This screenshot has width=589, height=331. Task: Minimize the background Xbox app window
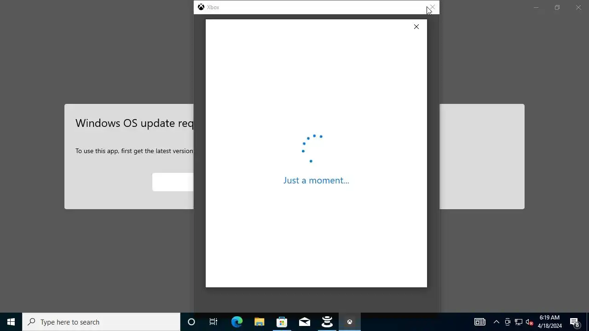click(x=536, y=7)
